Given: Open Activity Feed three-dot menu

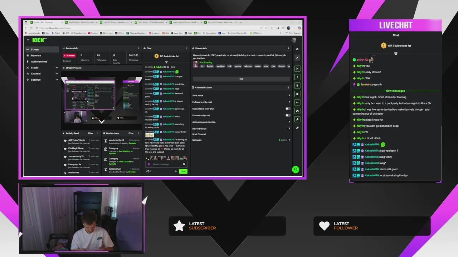Looking at the screenshot, I should [x=98, y=133].
